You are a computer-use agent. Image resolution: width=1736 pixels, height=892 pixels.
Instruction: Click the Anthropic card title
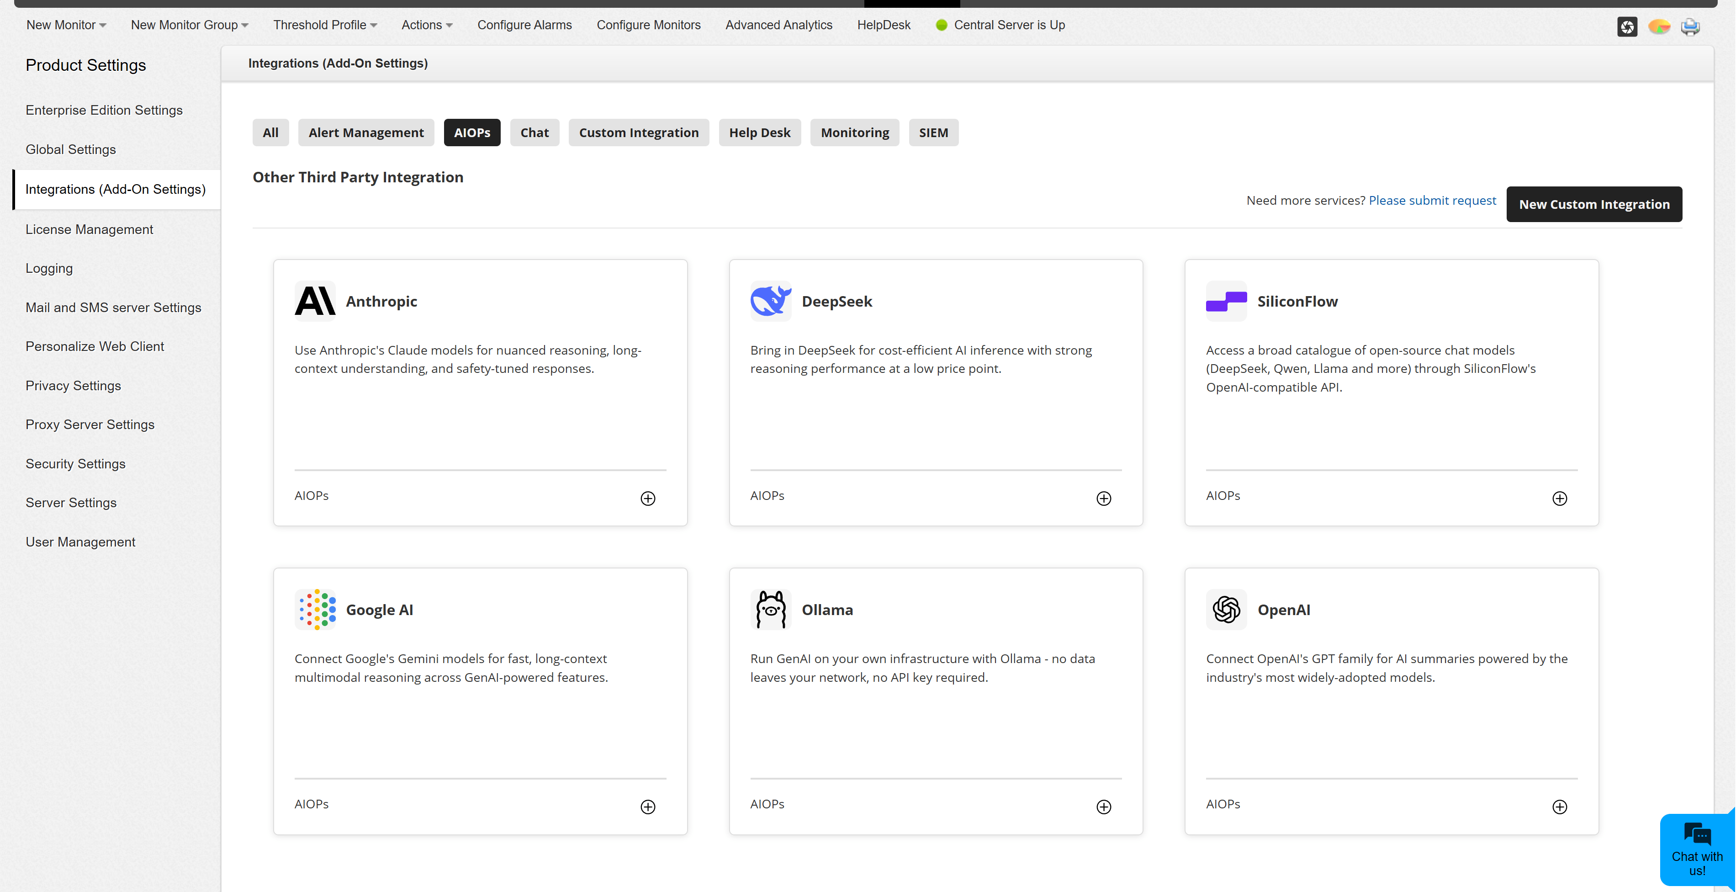click(x=381, y=302)
